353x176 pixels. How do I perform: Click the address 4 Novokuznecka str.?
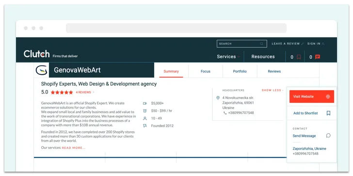(238, 98)
